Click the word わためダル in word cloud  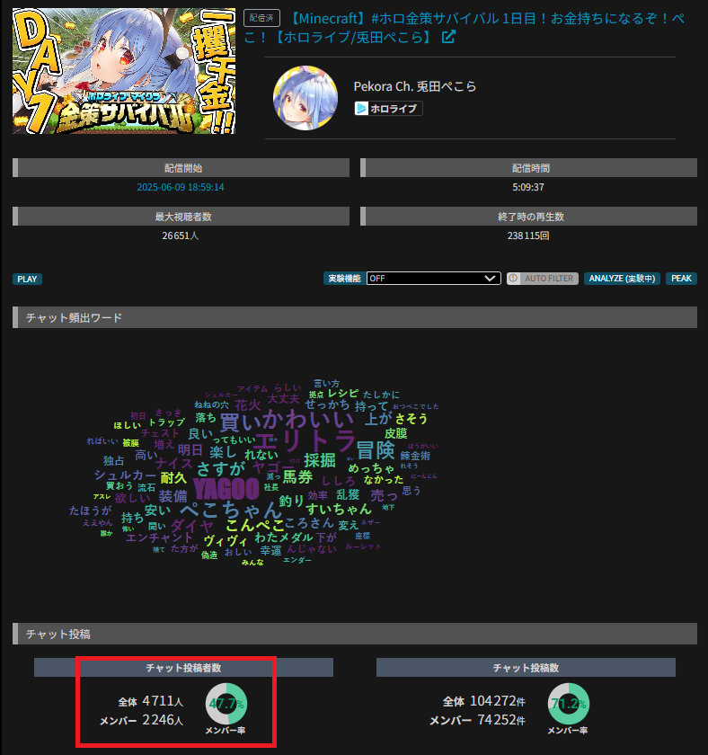point(284,537)
